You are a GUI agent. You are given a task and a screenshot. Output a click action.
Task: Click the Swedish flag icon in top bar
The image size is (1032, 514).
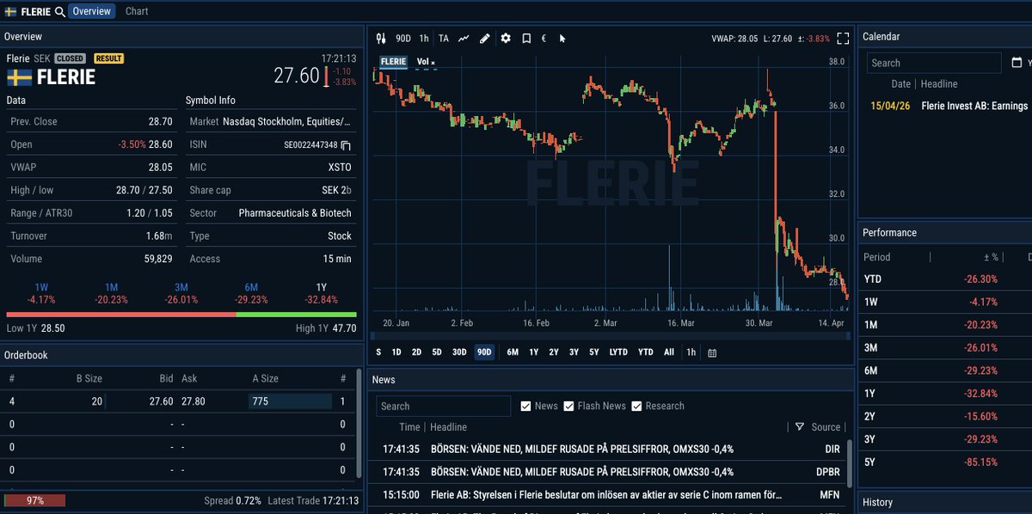10,11
